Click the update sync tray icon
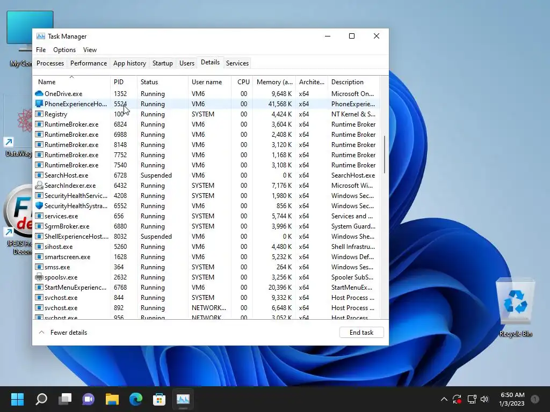550x412 pixels. (457, 399)
